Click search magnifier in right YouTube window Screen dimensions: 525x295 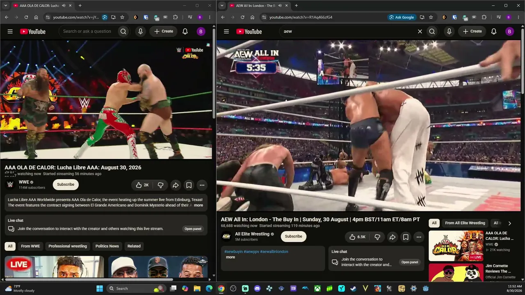pyautogui.click(x=432, y=32)
